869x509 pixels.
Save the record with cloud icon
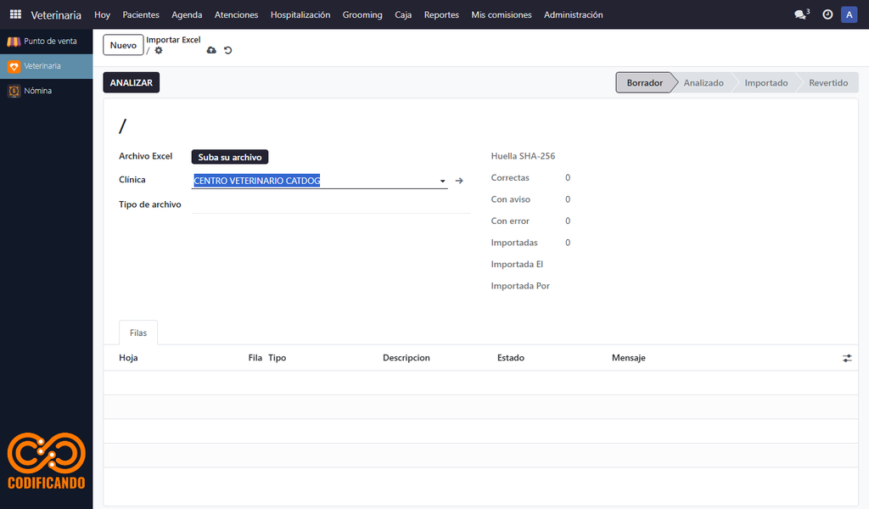211,50
